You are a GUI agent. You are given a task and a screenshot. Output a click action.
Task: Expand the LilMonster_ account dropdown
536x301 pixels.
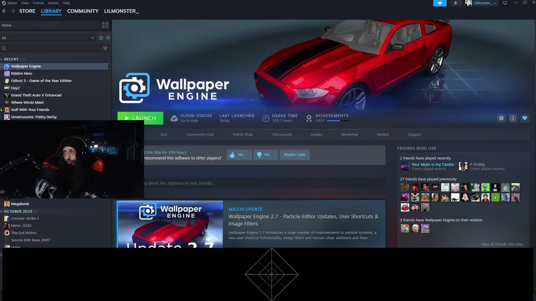(481, 3)
